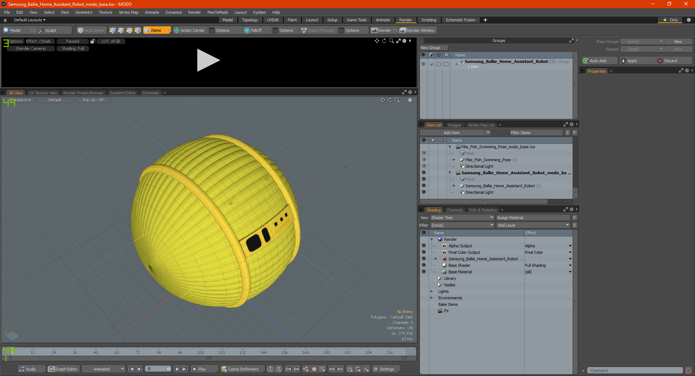Click the large render preview play icon
Image resolution: width=695 pixels, height=376 pixels.
click(208, 60)
